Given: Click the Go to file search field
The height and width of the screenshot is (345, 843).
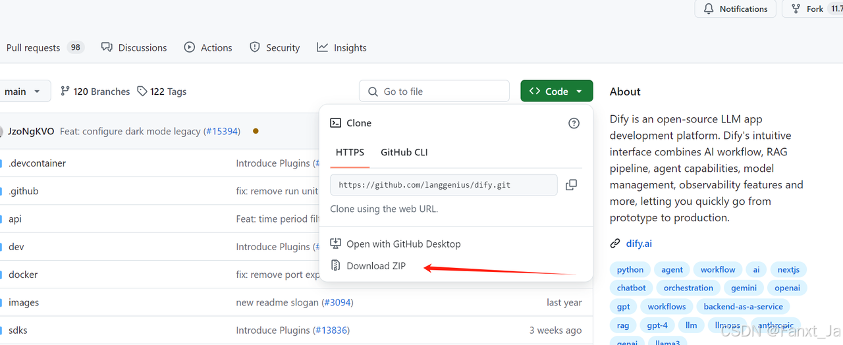Looking at the screenshot, I should 434,92.
